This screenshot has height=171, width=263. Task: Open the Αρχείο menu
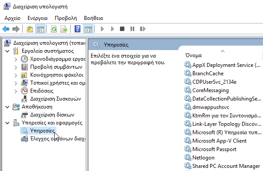point(12,18)
